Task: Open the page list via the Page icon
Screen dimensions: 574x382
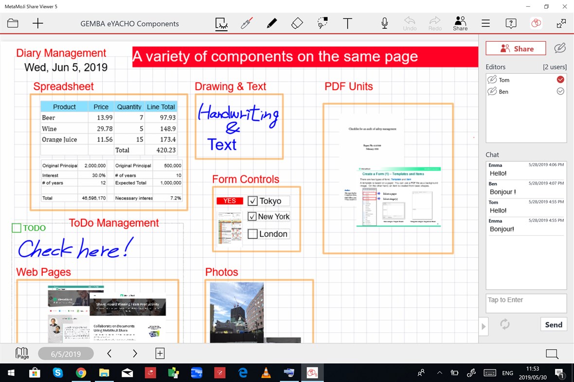Action: pyautogui.click(x=21, y=353)
